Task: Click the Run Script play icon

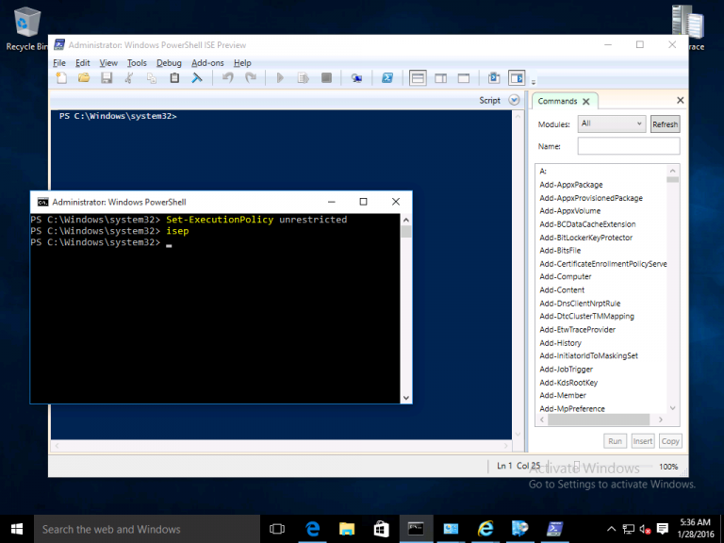Action: [280, 78]
